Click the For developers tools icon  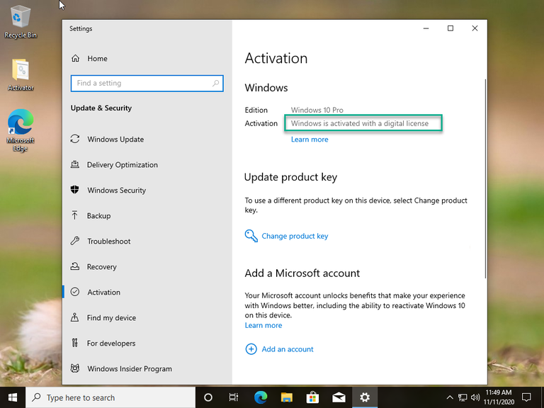[x=74, y=343]
